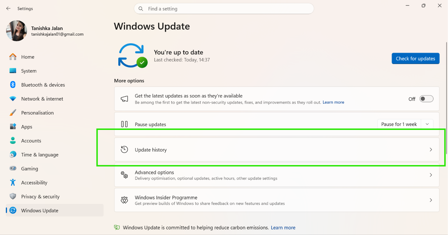Click the Gaming controller icon
The height and width of the screenshot is (235, 448).
[x=13, y=169]
